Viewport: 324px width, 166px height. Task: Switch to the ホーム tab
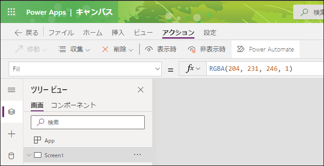click(92, 33)
